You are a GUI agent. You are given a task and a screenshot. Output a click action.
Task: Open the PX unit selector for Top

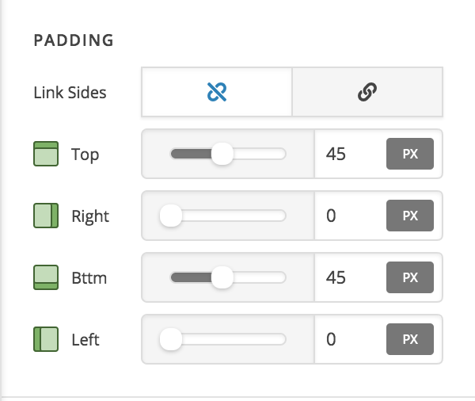coord(410,154)
